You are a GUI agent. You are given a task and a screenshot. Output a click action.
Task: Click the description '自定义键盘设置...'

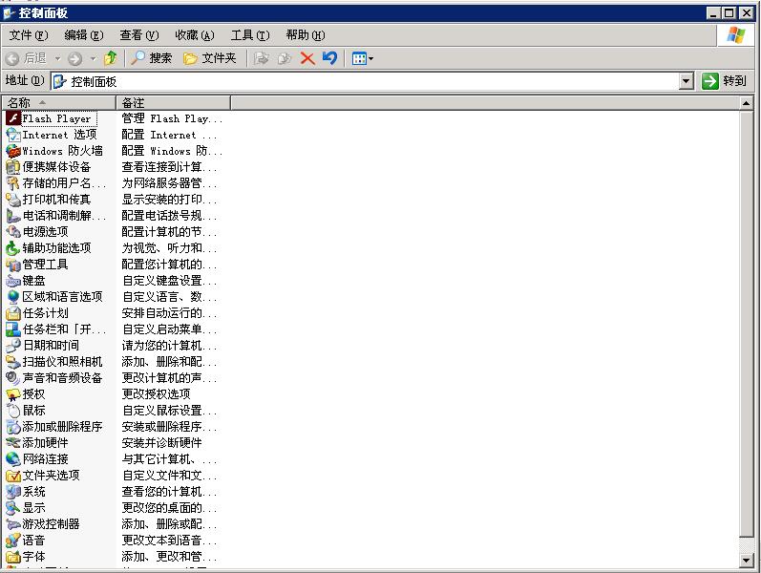169,281
